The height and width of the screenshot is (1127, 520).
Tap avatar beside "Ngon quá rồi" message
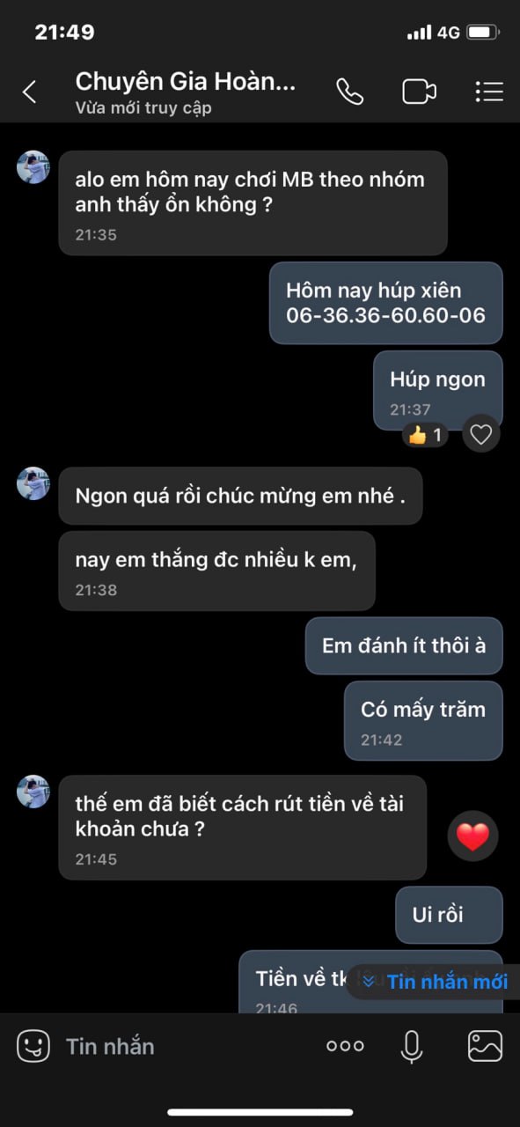pos(33,483)
